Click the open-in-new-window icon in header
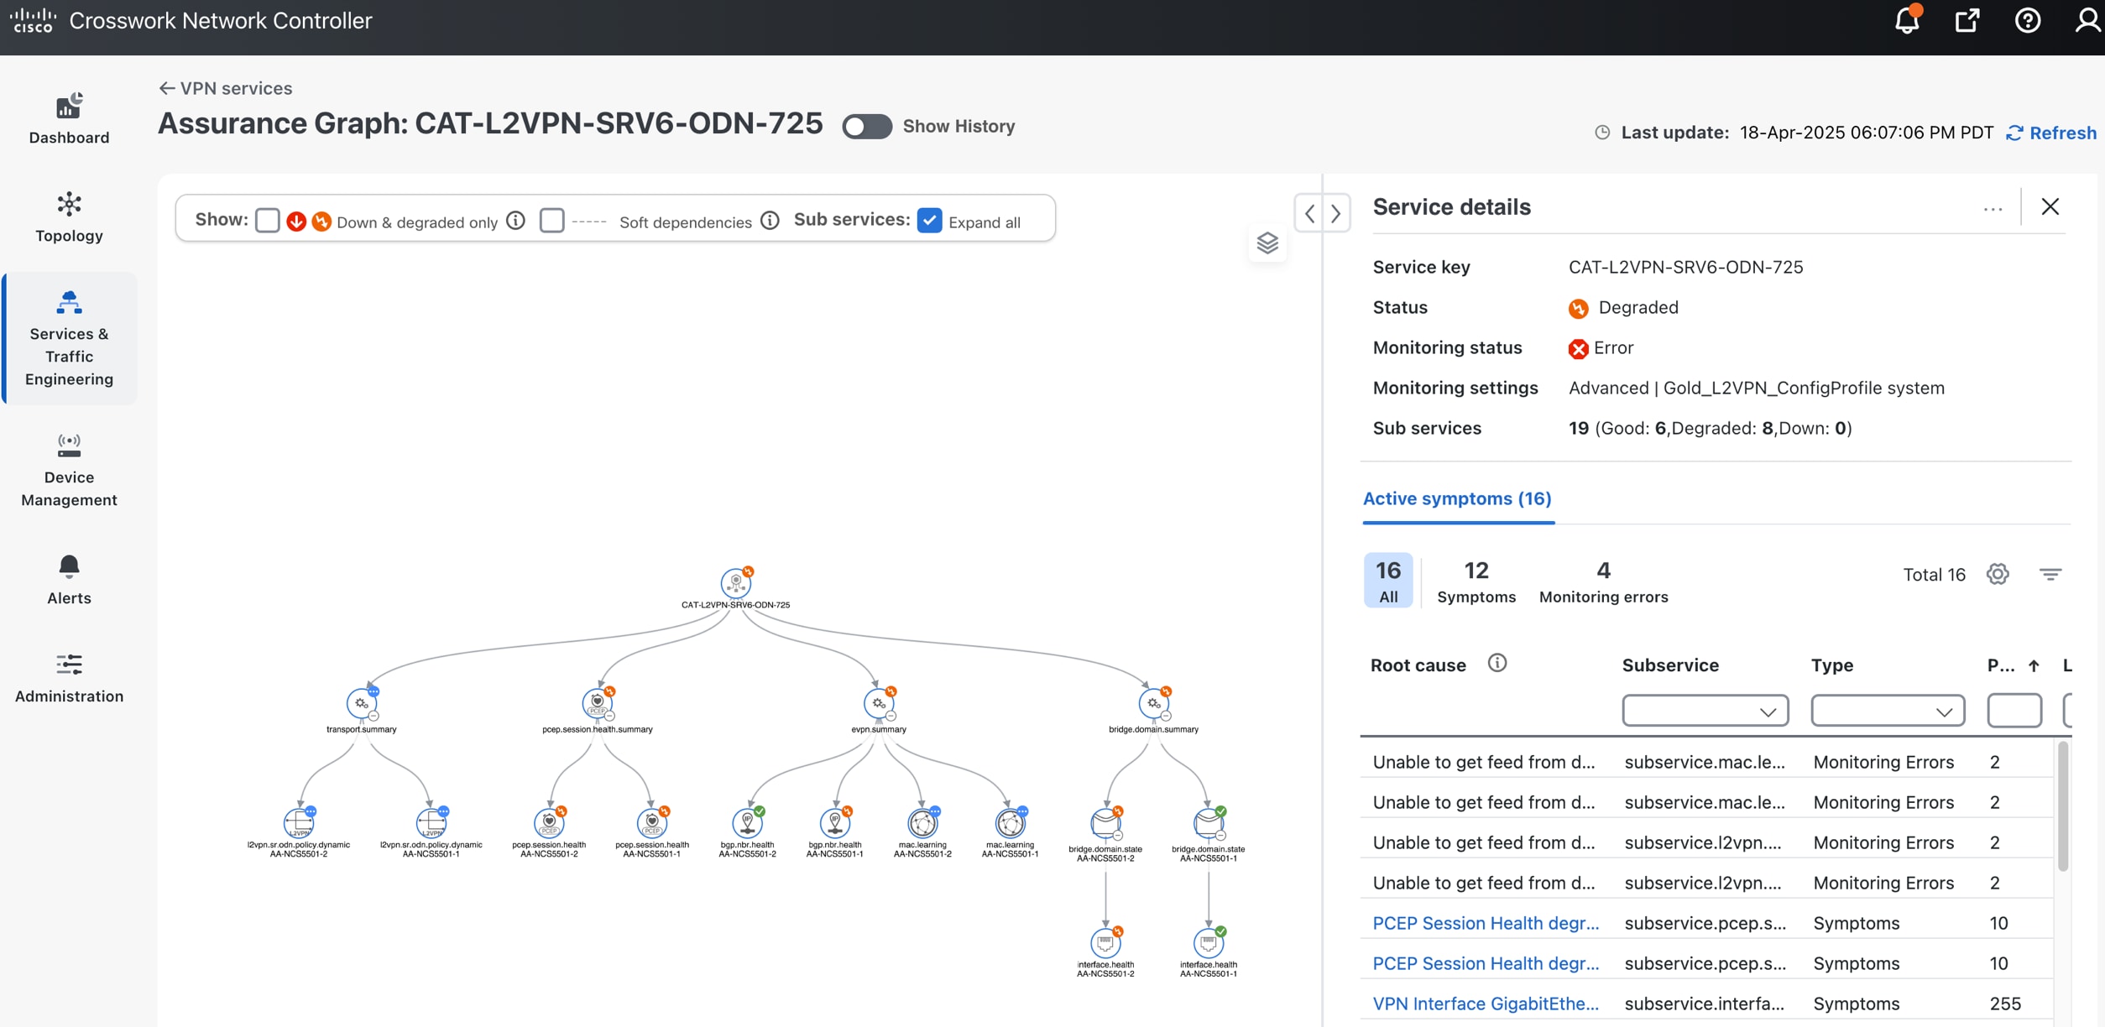The width and height of the screenshot is (2105, 1027). click(1967, 20)
